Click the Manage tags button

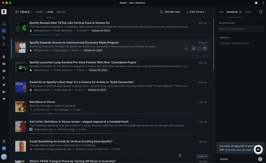pyautogui.click(x=170, y=12)
